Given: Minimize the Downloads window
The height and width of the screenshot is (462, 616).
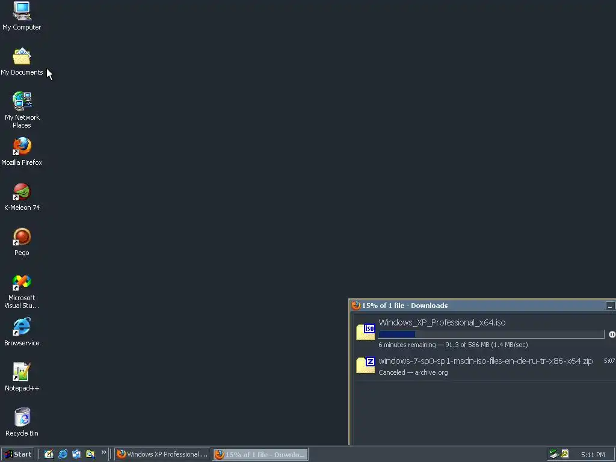Looking at the screenshot, I should pyautogui.click(x=610, y=306).
